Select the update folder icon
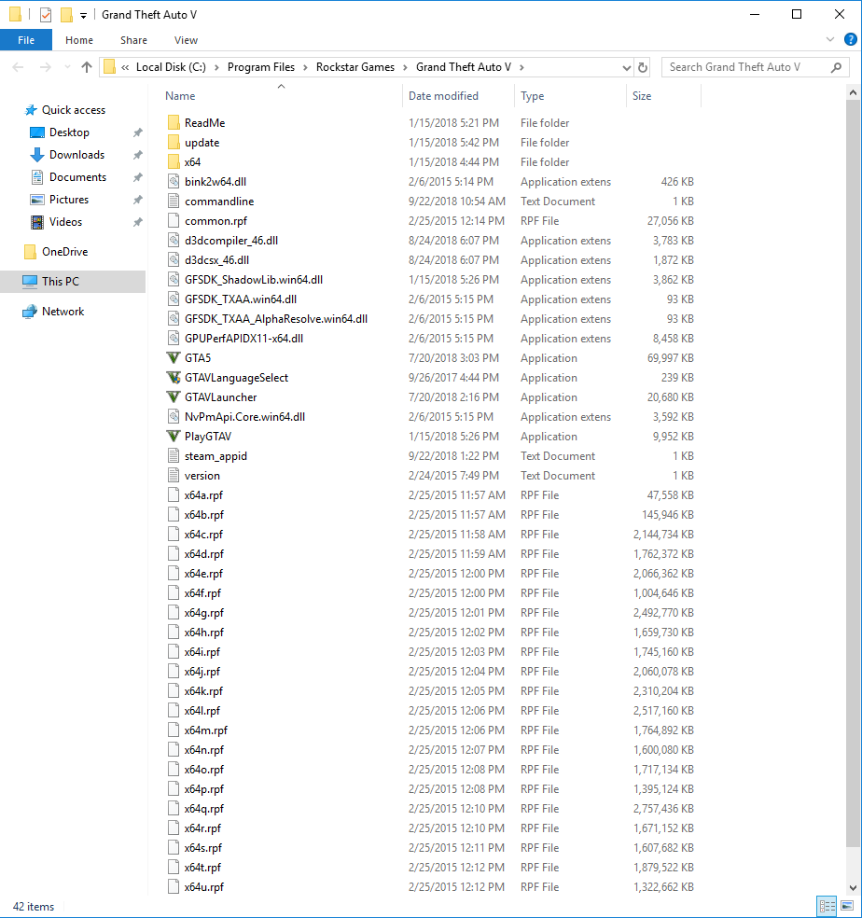Screen dimensions: 862x918 tap(174, 142)
